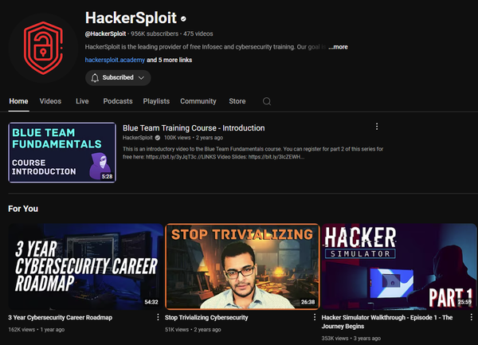The width and height of the screenshot is (478, 345).
Task: Open three-dot menu for Hacker Simulator video
Action: tap(472, 319)
